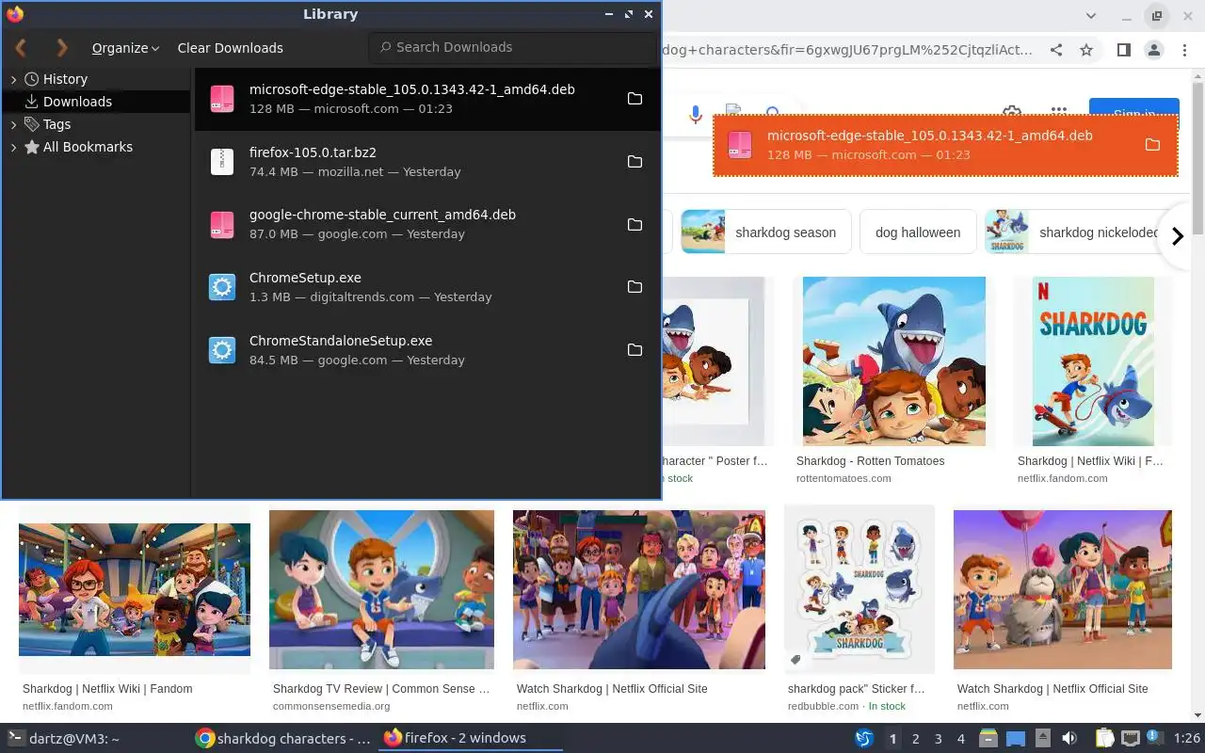Click Google voice search microphone
Viewport: 1205px width, 753px height.
(696, 115)
